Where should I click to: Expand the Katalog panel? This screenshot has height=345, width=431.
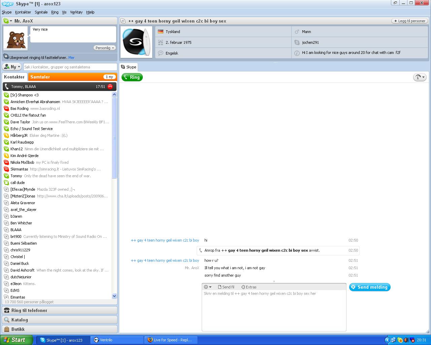pyautogui.click(x=60, y=320)
